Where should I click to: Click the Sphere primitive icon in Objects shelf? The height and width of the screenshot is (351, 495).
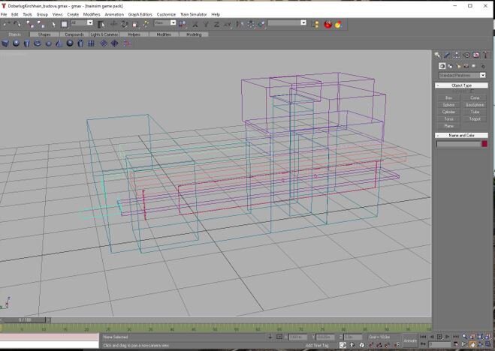point(16,43)
